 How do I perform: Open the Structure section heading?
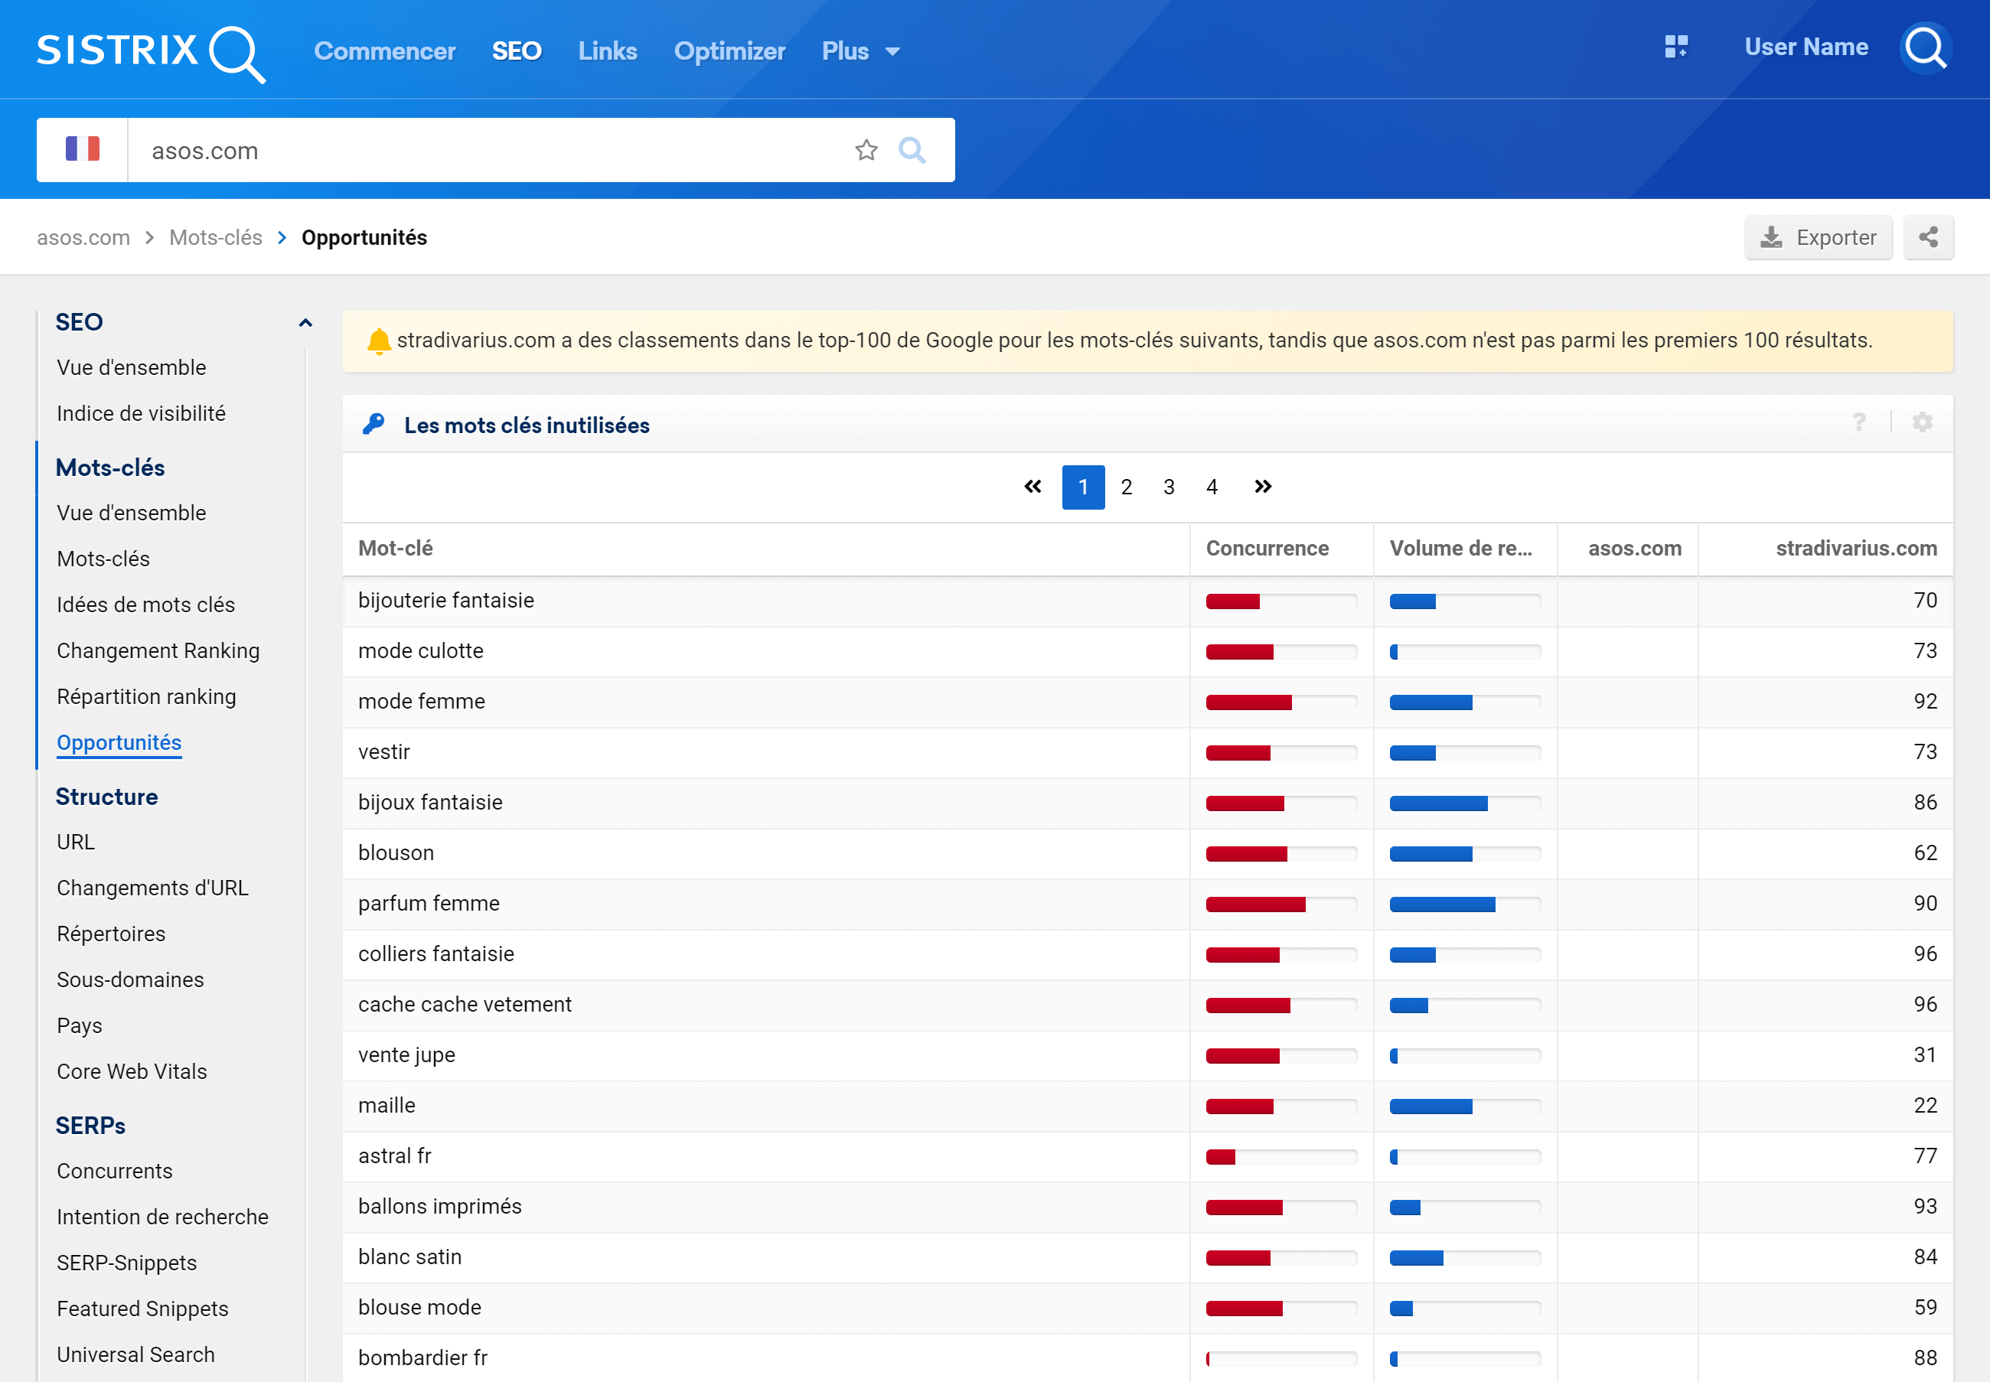106,797
